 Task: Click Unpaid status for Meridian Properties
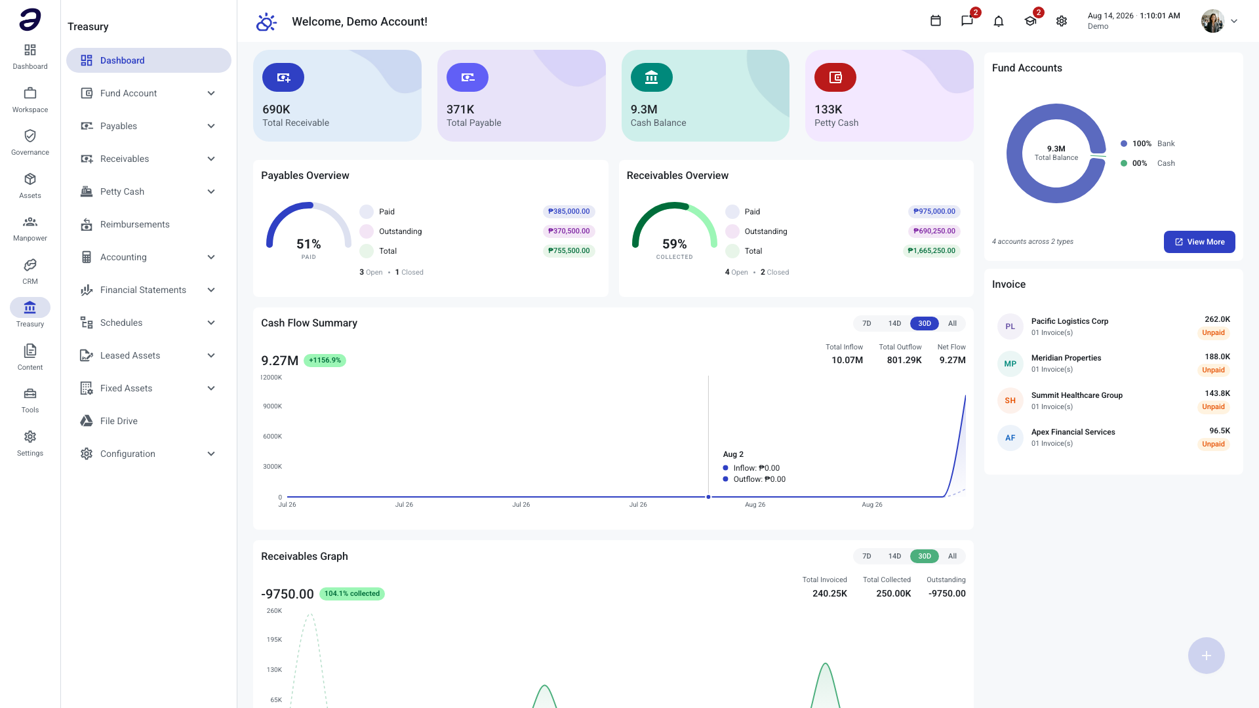(x=1214, y=370)
